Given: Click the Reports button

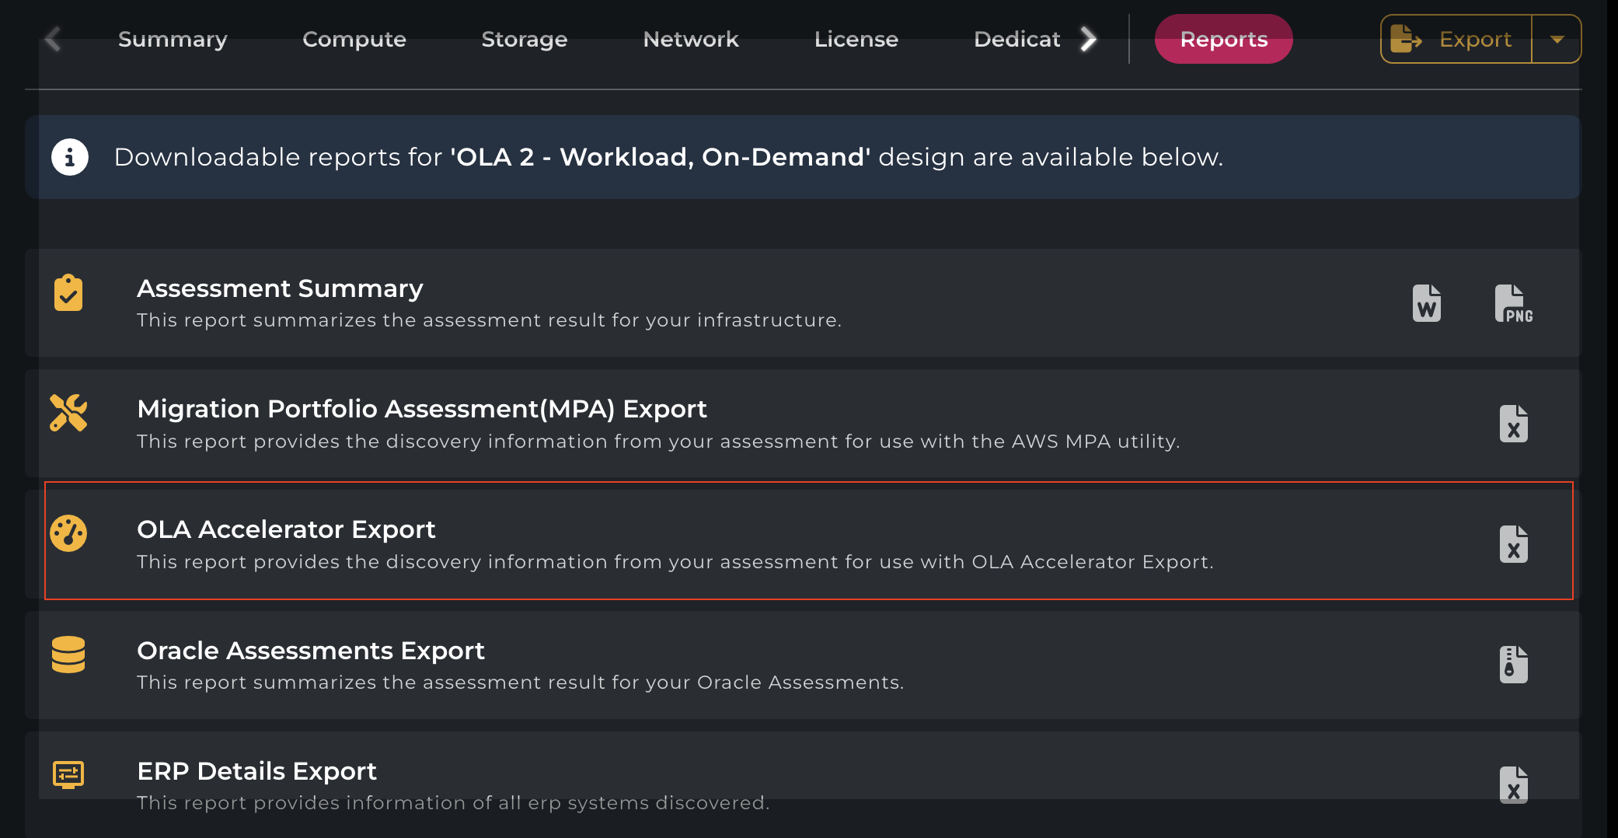Looking at the screenshot, I should (1223, 39).
